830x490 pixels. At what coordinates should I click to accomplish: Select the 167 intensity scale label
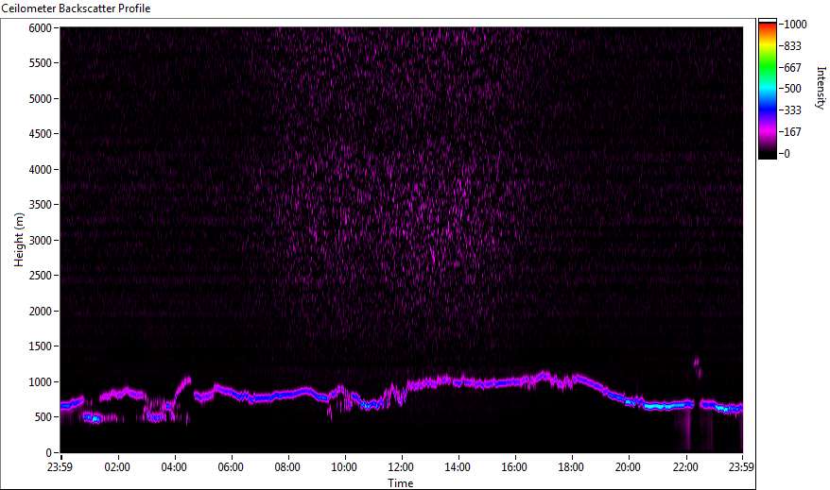[x=792, y=132]
